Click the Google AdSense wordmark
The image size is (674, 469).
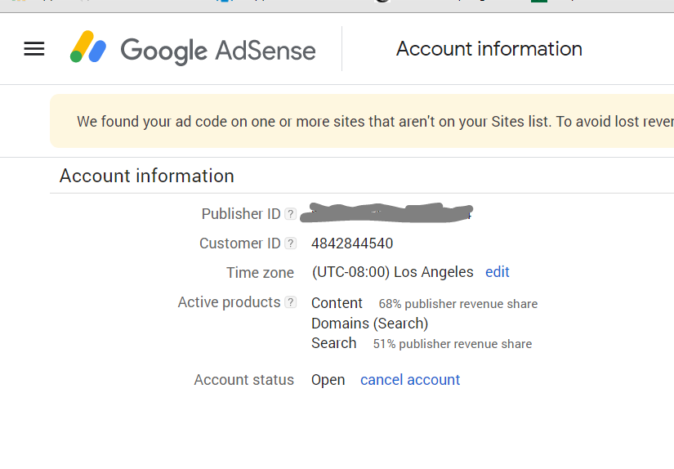pos(218,51)
